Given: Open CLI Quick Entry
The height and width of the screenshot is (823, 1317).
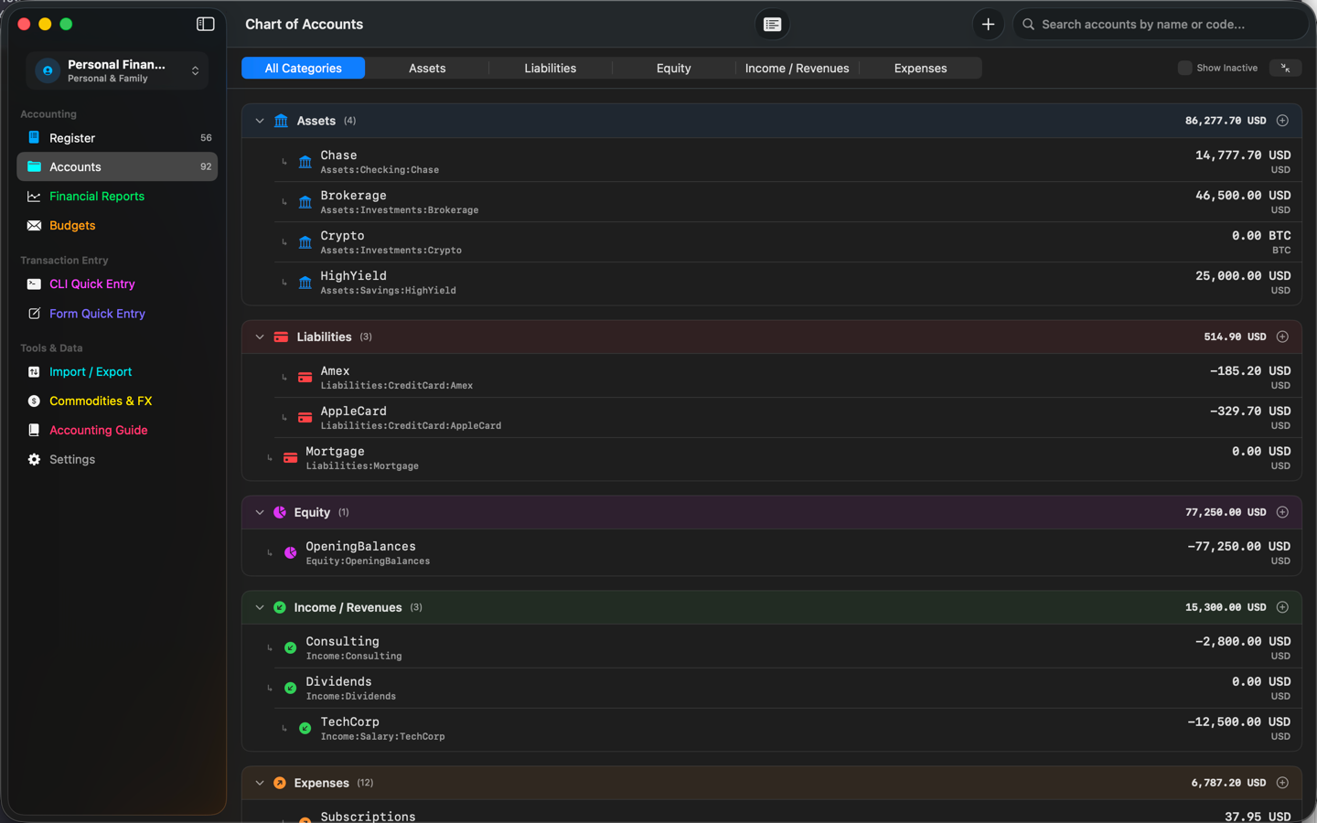Looking at the screenshot, I should (x=117, y=284).
